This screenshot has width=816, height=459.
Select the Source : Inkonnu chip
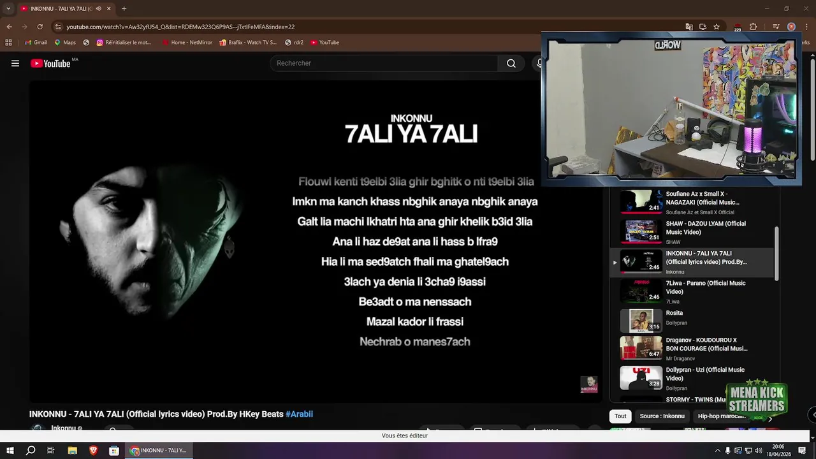[x=662, y=416]
